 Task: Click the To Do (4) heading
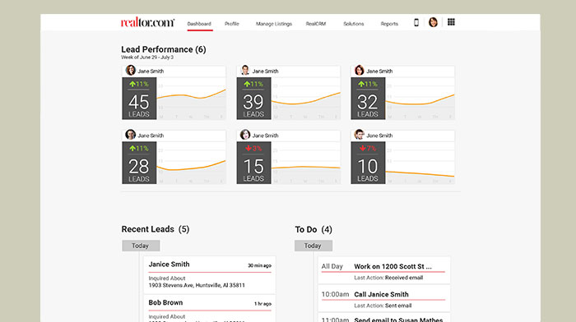314,229
